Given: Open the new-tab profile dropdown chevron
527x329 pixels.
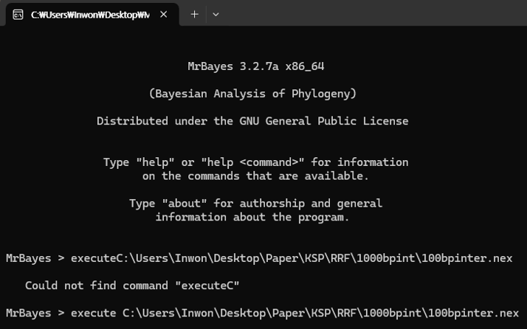Looking at the screenshot, I should [216, 15].
